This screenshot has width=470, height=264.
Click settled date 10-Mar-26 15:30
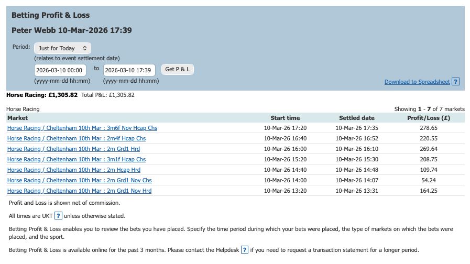pyautogui.click(x=357, y=159)
